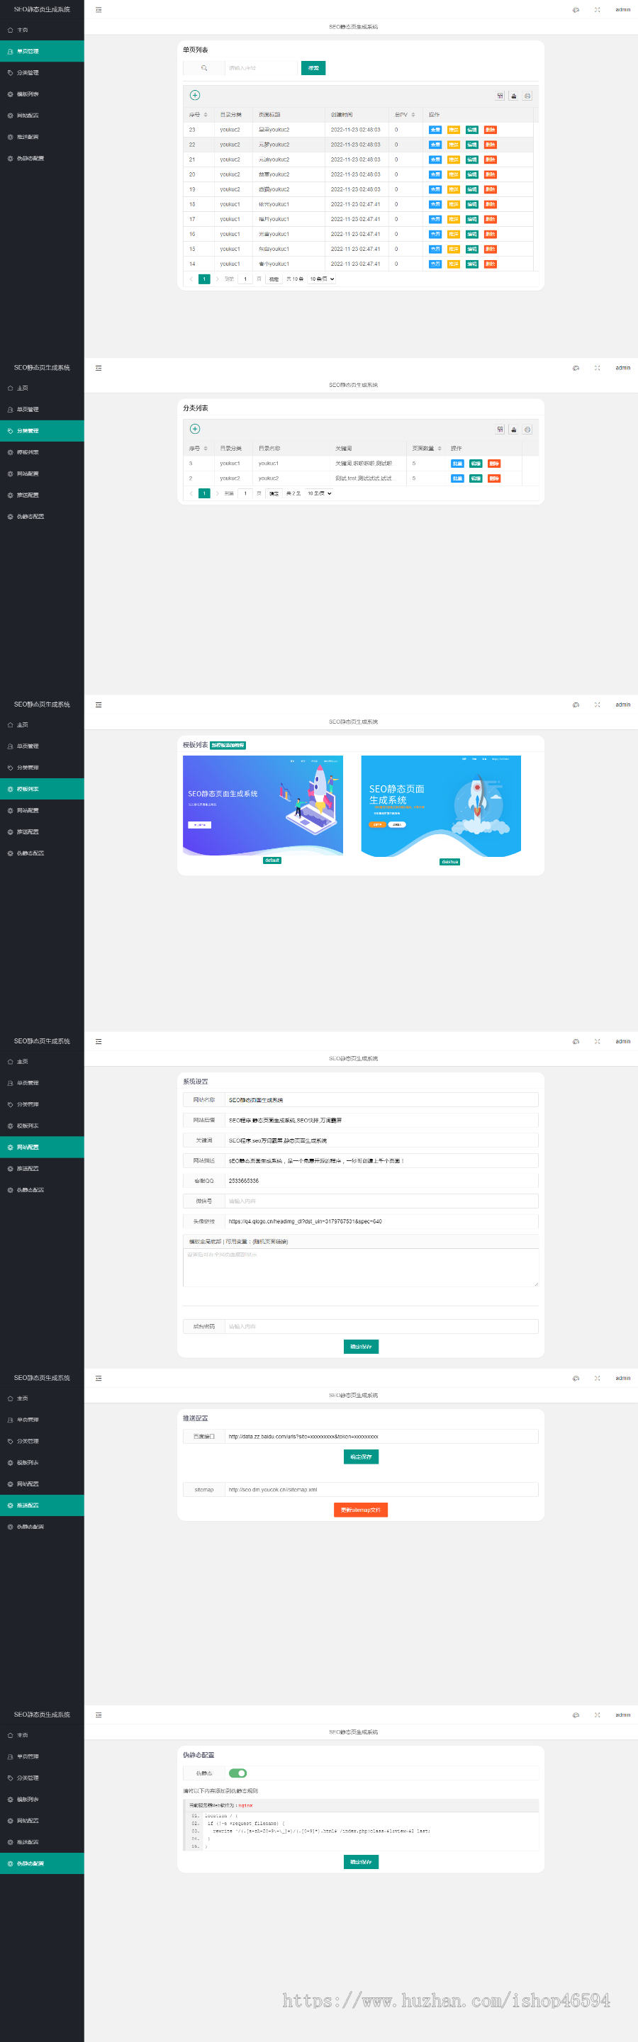Click the sitemap URL input field
The height and width of the screenshot is (2042, 638).
pos(381,1489)
